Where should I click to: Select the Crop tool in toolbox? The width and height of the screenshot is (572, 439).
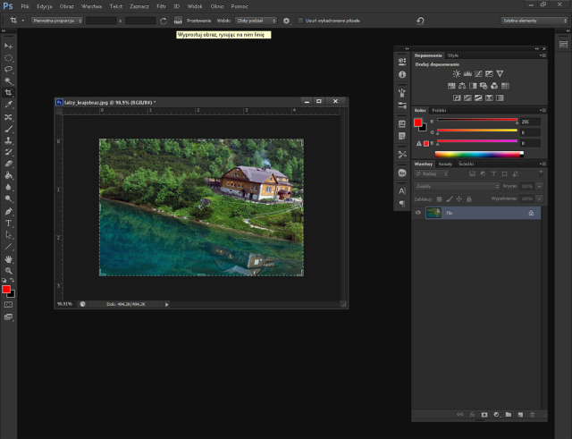pyautogui.click(x=8, y=93)
